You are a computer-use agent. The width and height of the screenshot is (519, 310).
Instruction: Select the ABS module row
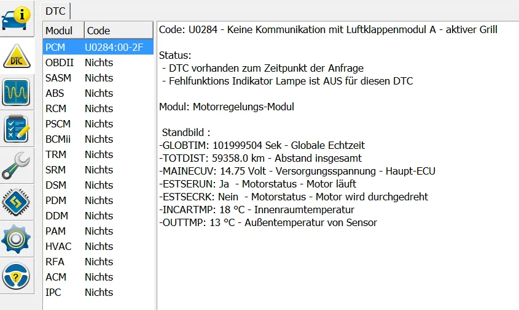[55, 93]
